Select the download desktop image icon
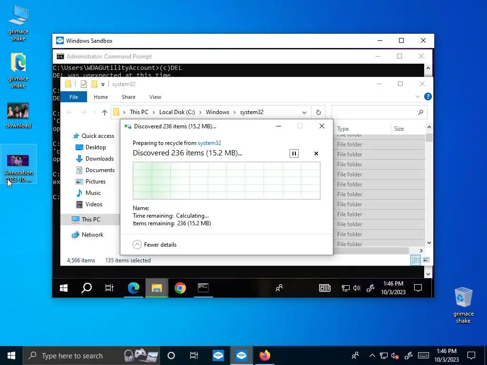This screenshot has width=487, height=365. (18, 115)
